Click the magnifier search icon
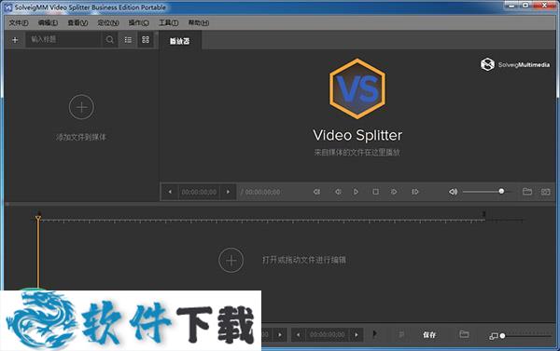Image resolution: width=560 pixels, height=351 pixels. (109, 39)
